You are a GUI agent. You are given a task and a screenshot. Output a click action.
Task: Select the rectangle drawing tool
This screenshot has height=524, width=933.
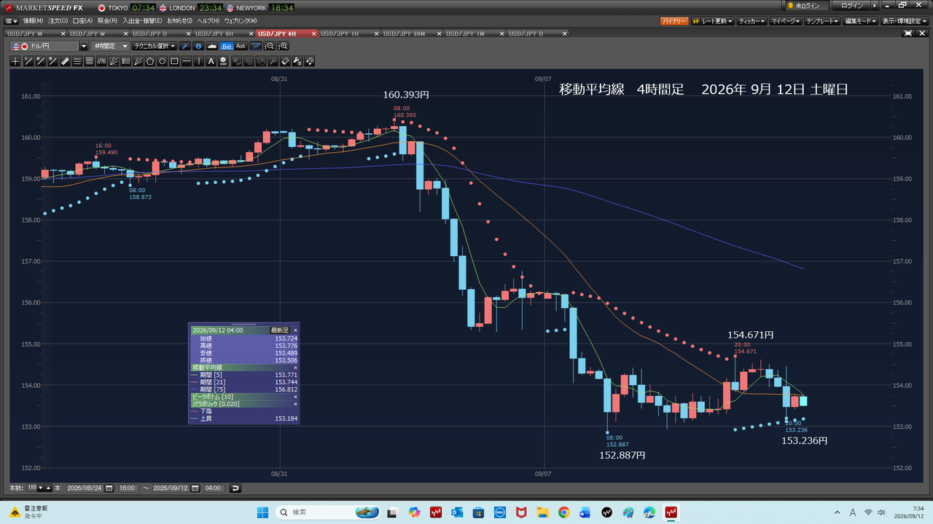coord(174,61)
